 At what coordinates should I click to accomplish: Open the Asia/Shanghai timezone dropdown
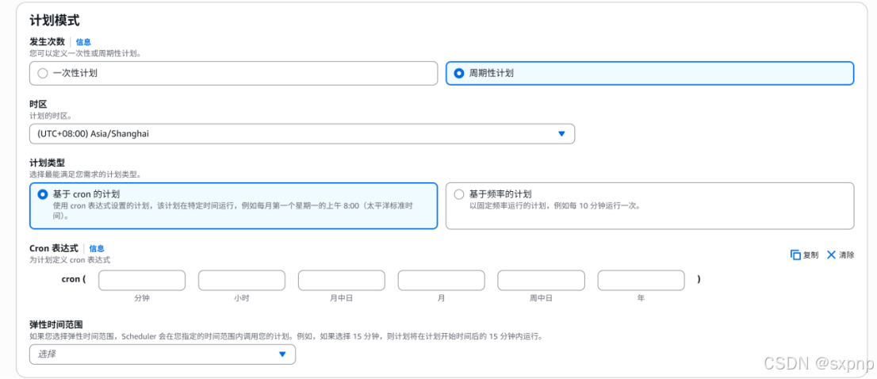pyautogui.click(x=302, y=133)
